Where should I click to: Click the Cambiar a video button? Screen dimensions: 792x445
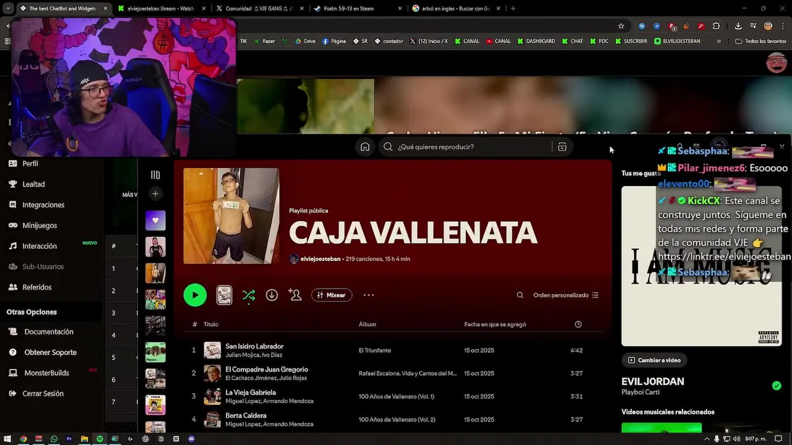(x=654, y=360)
